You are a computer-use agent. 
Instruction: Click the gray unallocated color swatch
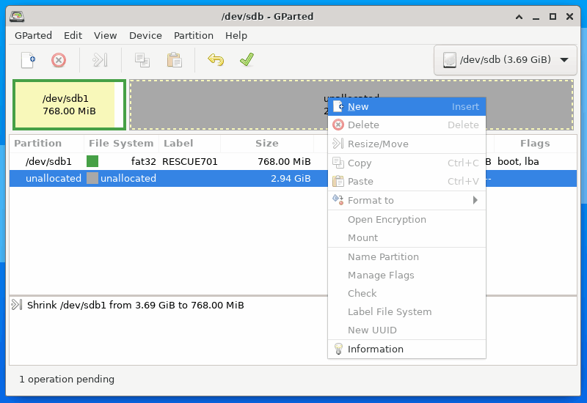click(92, 178)
